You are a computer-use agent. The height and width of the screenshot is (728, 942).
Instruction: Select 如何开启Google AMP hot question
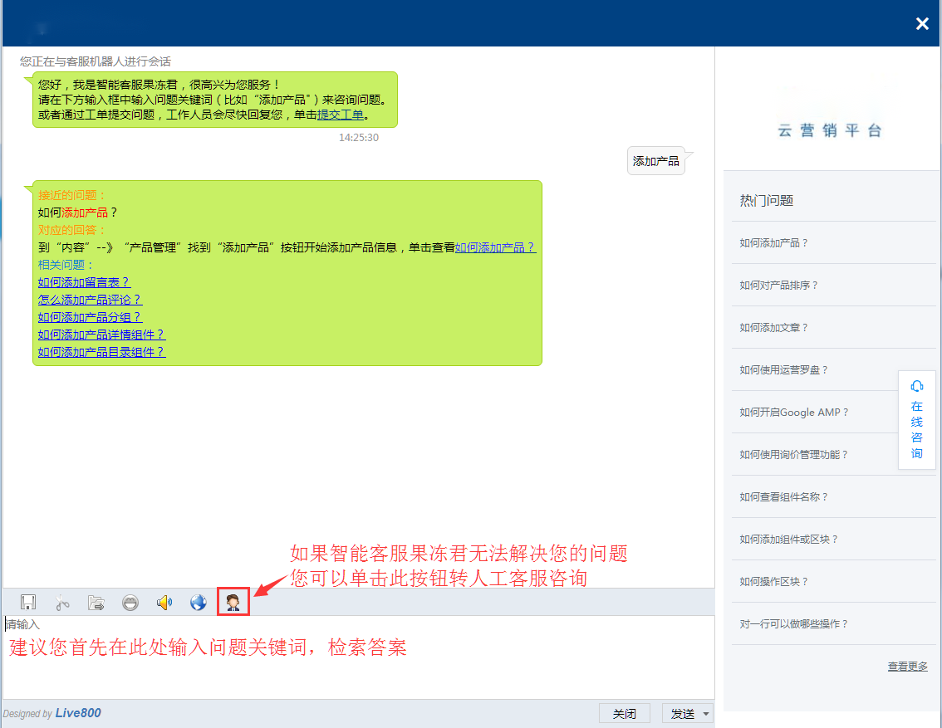coord(793,412)
